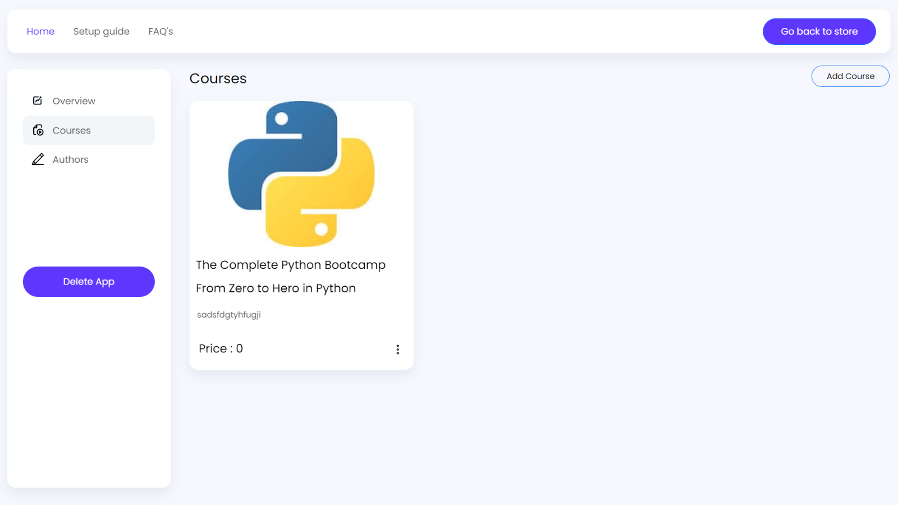Select the Courses sidebar entry
Screen dimensions: 898x505
pyautogui.click(x=71, y=130)
